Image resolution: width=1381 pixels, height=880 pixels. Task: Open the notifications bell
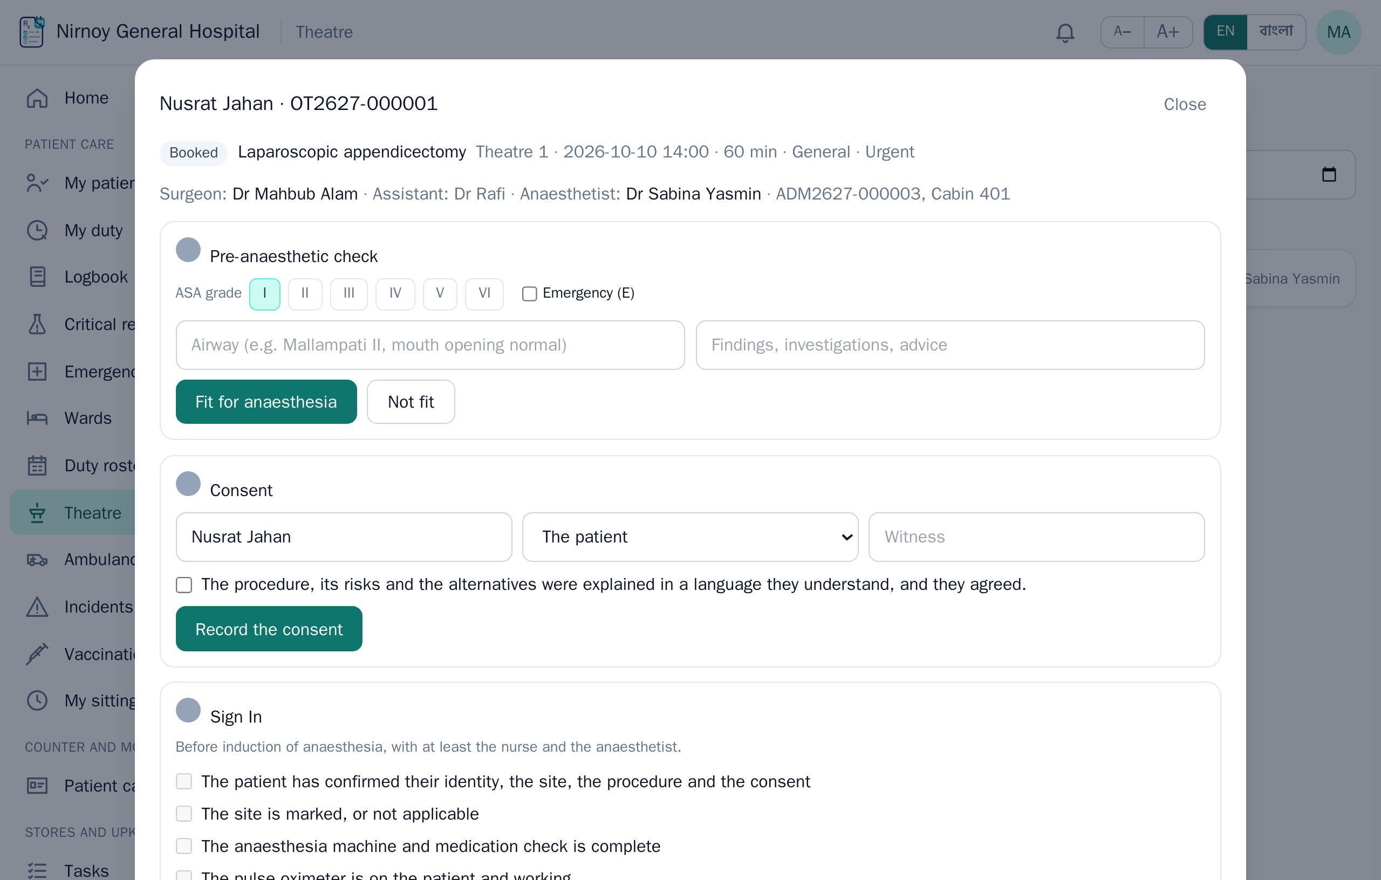pyautogui.click(x=1065, y=32)
